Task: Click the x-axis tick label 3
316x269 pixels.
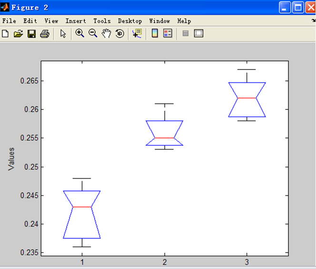Action: click(x=247, y=262)
